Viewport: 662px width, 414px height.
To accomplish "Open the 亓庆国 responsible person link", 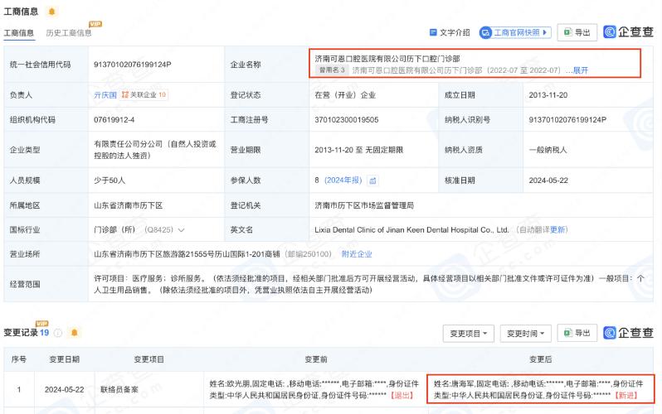I will [x=105, y=95].
